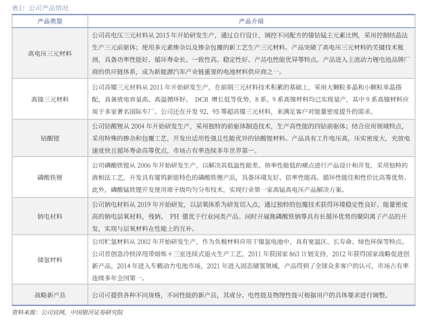The width and height of the screenshot is (426, 320).
Task: Click the line starting 此外，磷酸锰铁锂开发使用
Action: pyautogui.click(x=219, y=190)
